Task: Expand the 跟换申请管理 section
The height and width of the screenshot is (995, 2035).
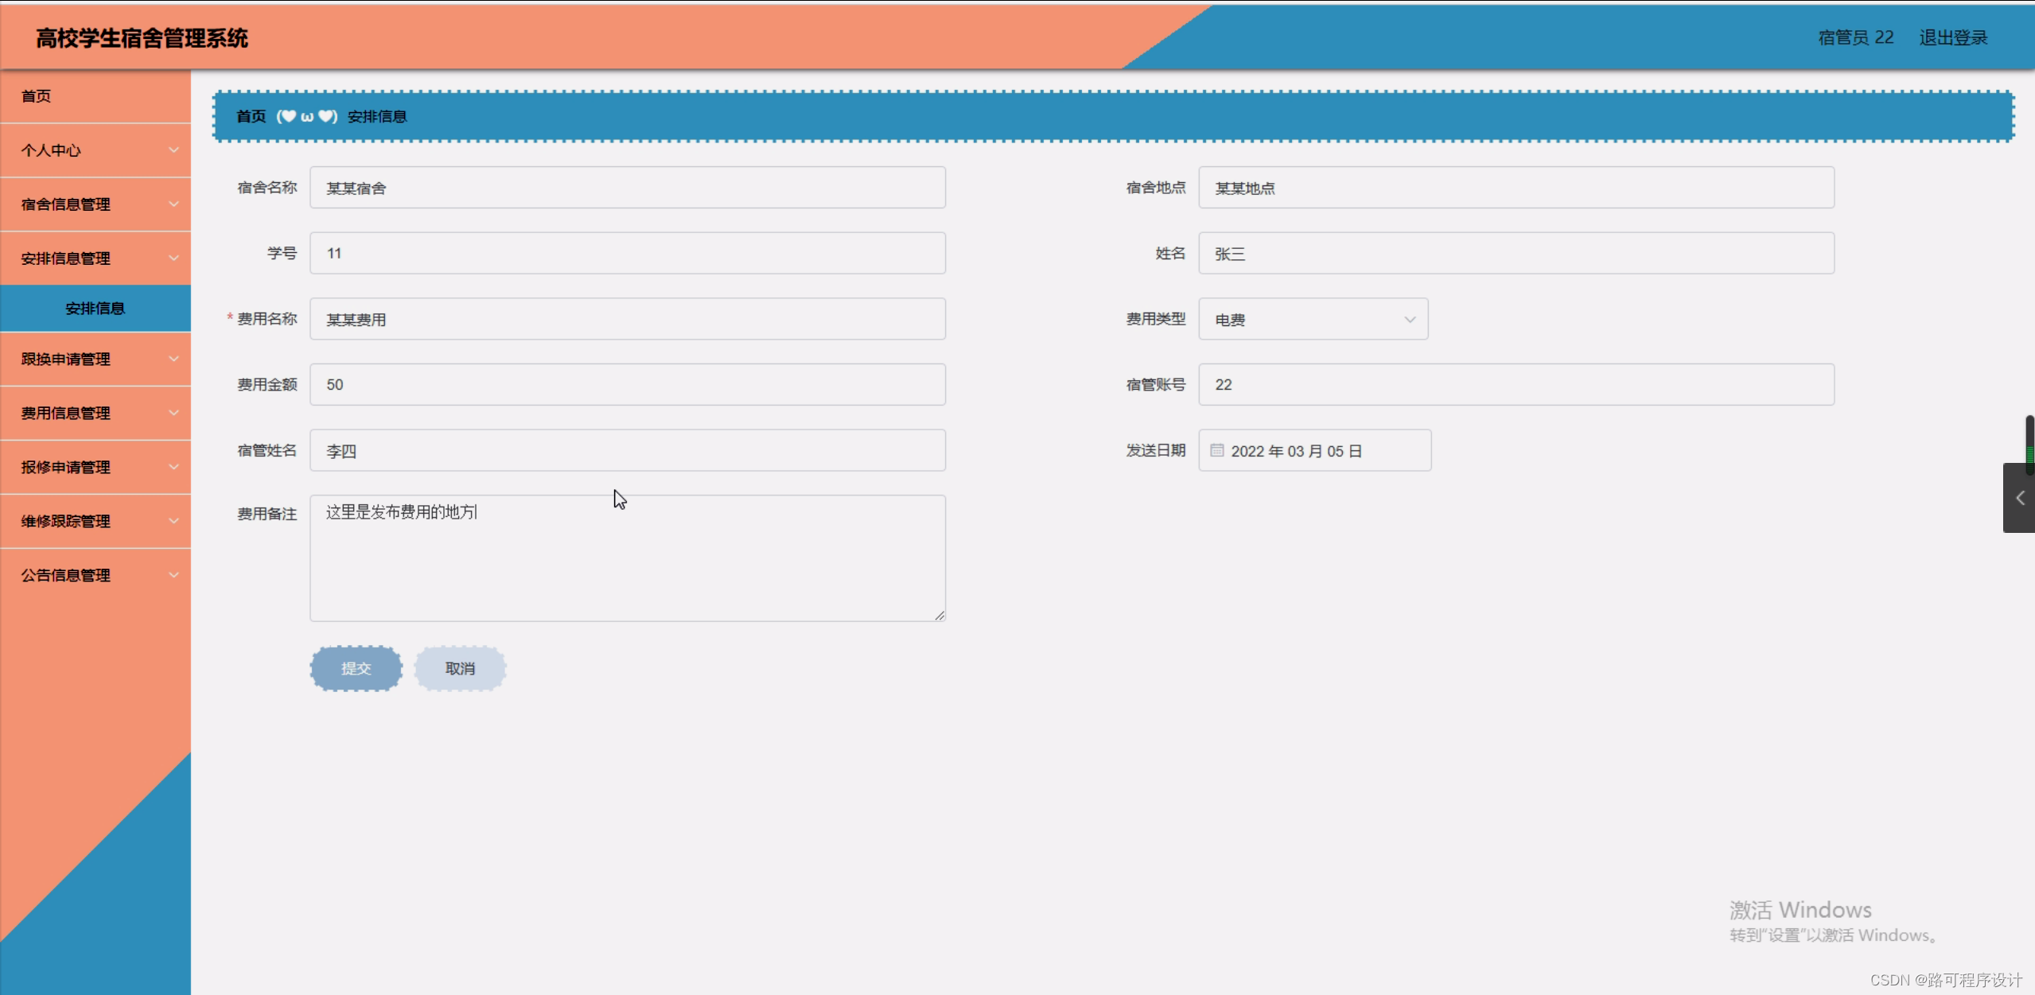Action: click(x=95, y=359)
